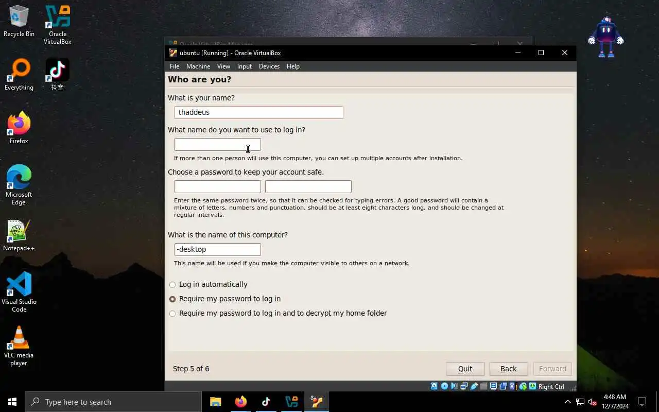
Task: Switch to Firefox in the taskbar
Action: pos(241,402)
